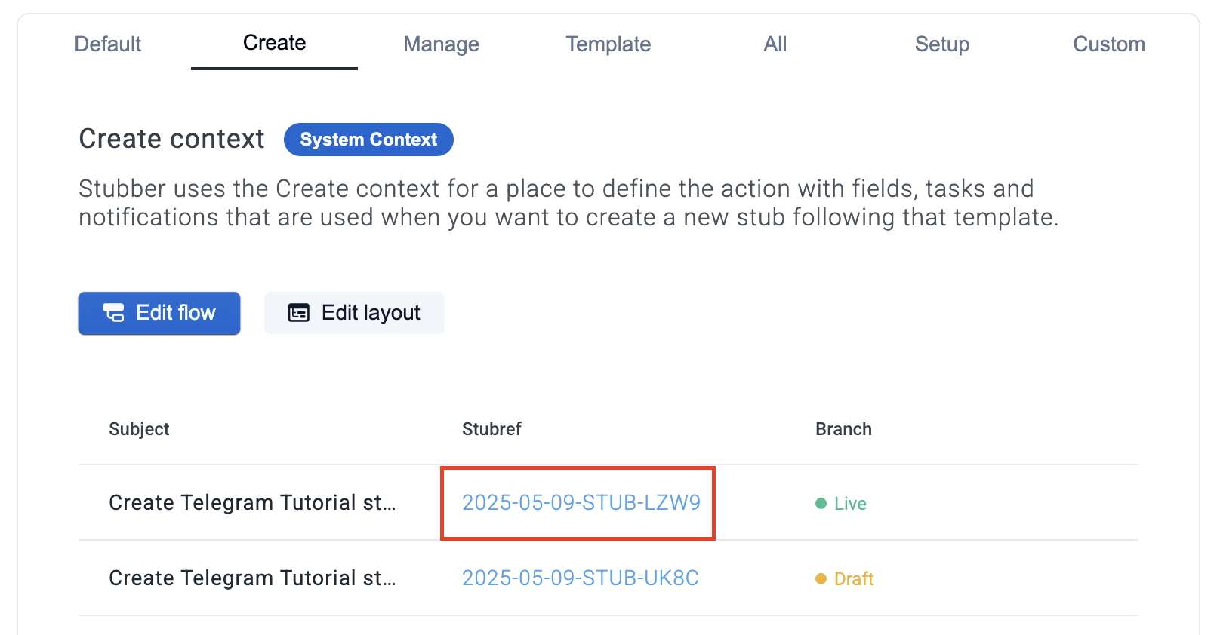The width and height of the screenshot is (1217, 635).
Task: Click the Stubref column header
Action: pyautogui.click(x=491, y=429)
